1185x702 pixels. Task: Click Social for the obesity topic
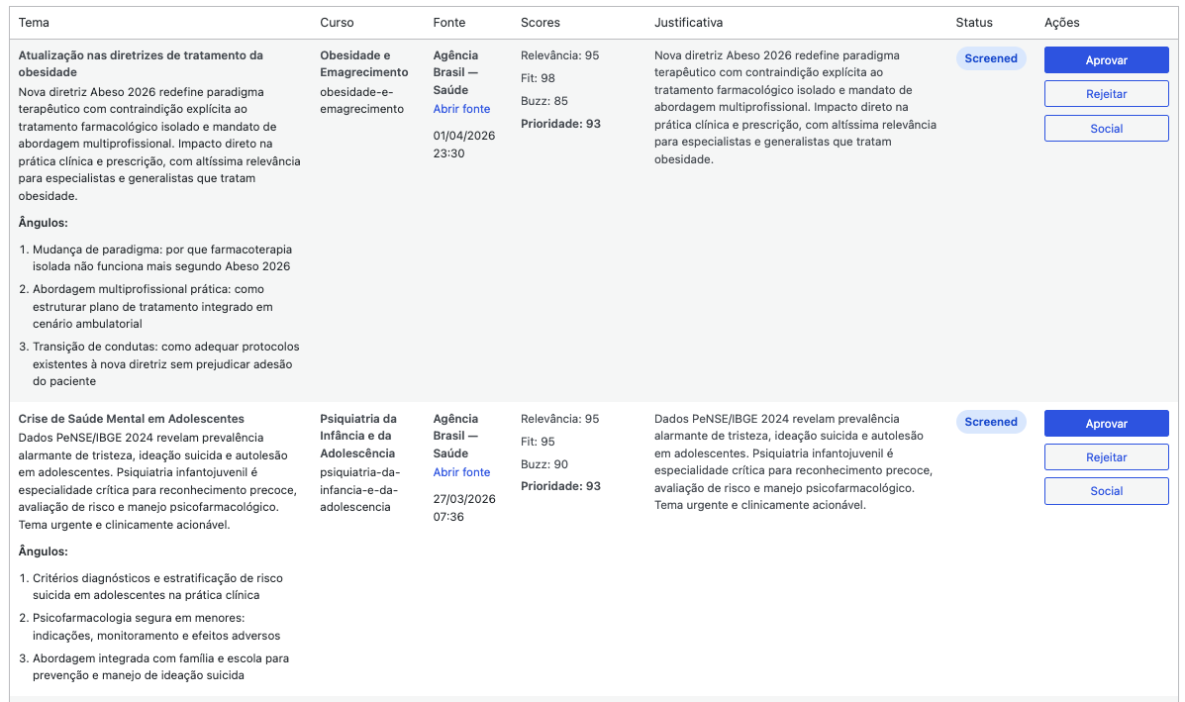click(x=1106, y=129)
